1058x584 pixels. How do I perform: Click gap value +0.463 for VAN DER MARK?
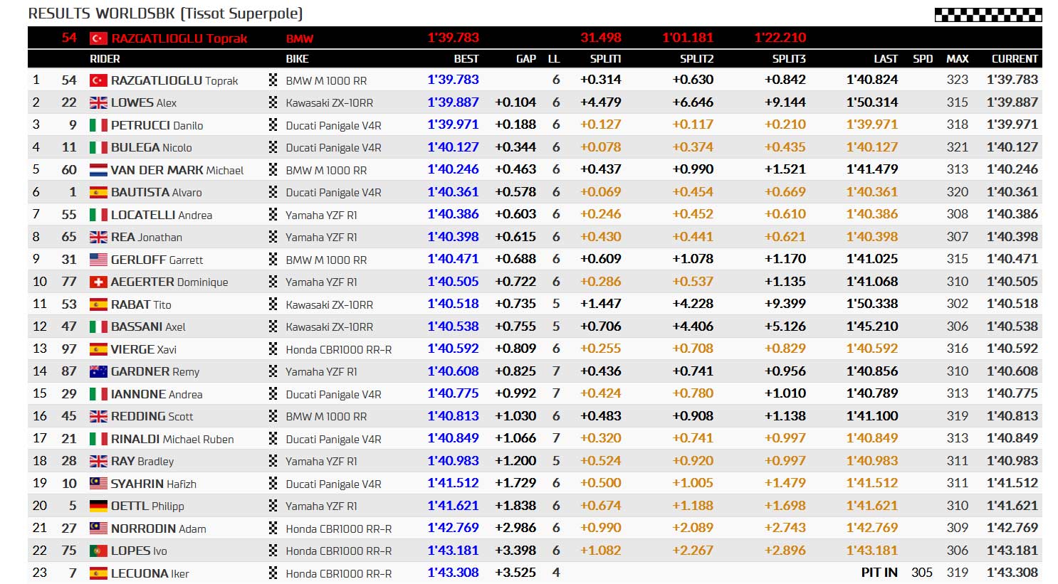(x=515, y=169)
